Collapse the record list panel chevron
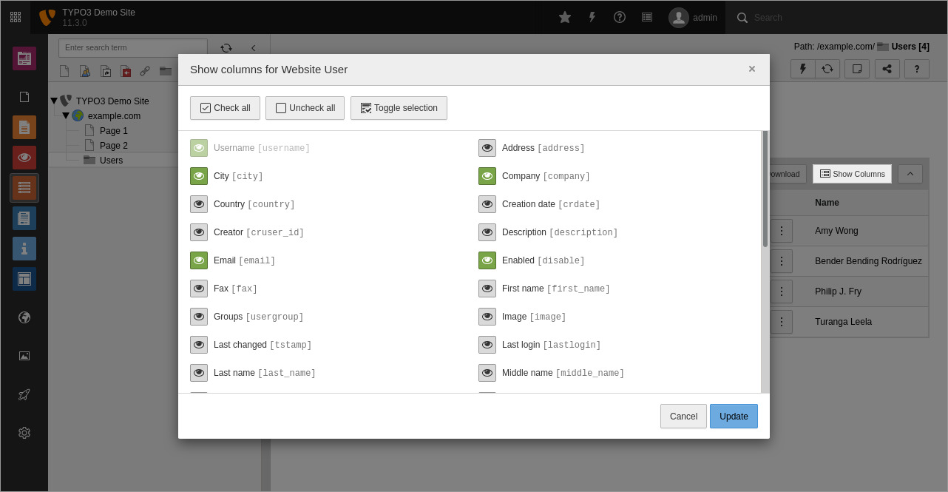Viewport: 948px width, 492px height. (910, 173)
